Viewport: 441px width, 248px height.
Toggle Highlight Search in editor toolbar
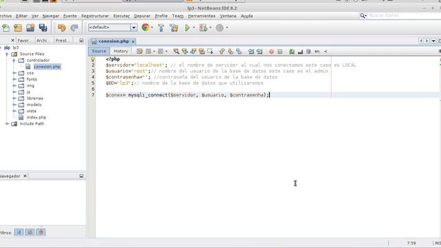pyautogui.click(x=202, y=51)
